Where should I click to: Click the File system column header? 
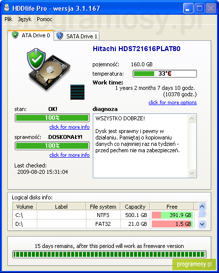coord(103,207)
